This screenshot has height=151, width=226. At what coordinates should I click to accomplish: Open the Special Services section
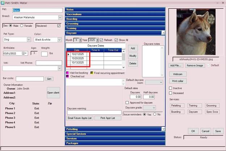(115, 134)
